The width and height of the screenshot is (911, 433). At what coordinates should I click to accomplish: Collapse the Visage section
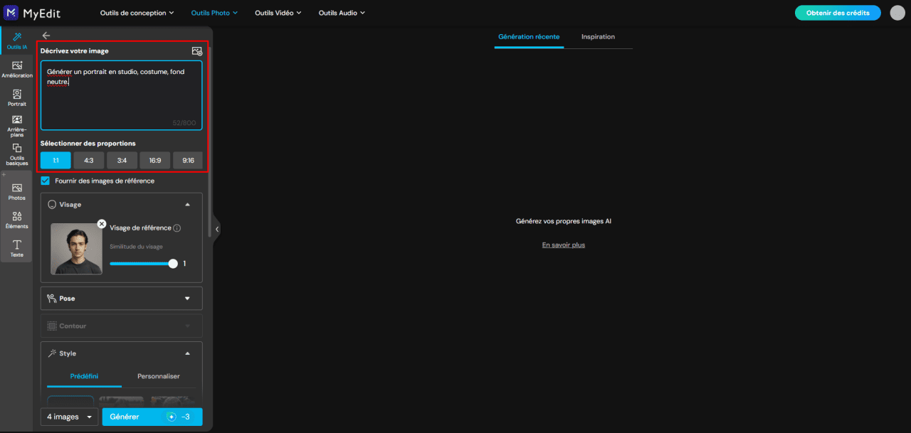pos(187,205)
